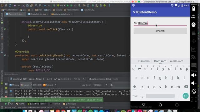
Task: Click the 'khoaha' breadcrumb folder
Action: (57, 10)
